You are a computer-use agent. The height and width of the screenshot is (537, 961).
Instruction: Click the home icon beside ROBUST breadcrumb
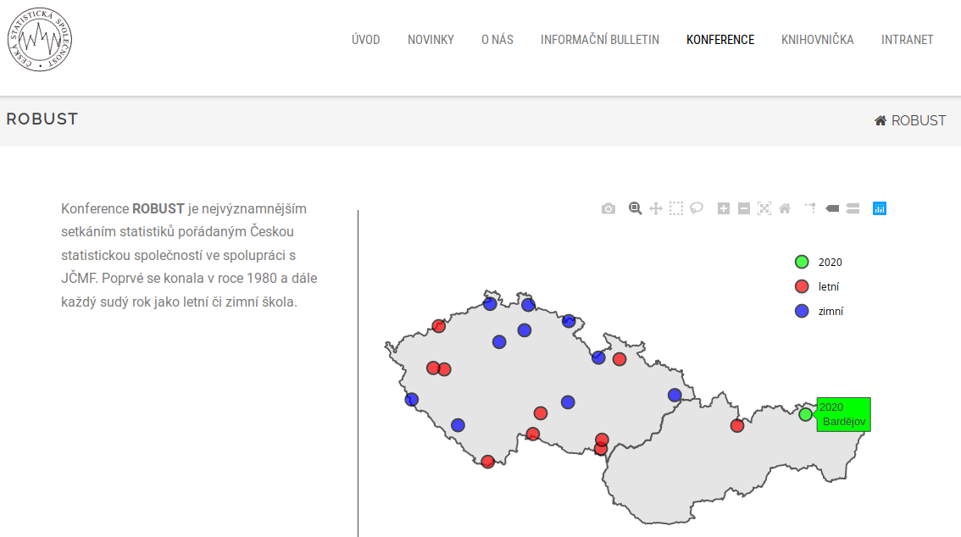[x=880, y=120]
